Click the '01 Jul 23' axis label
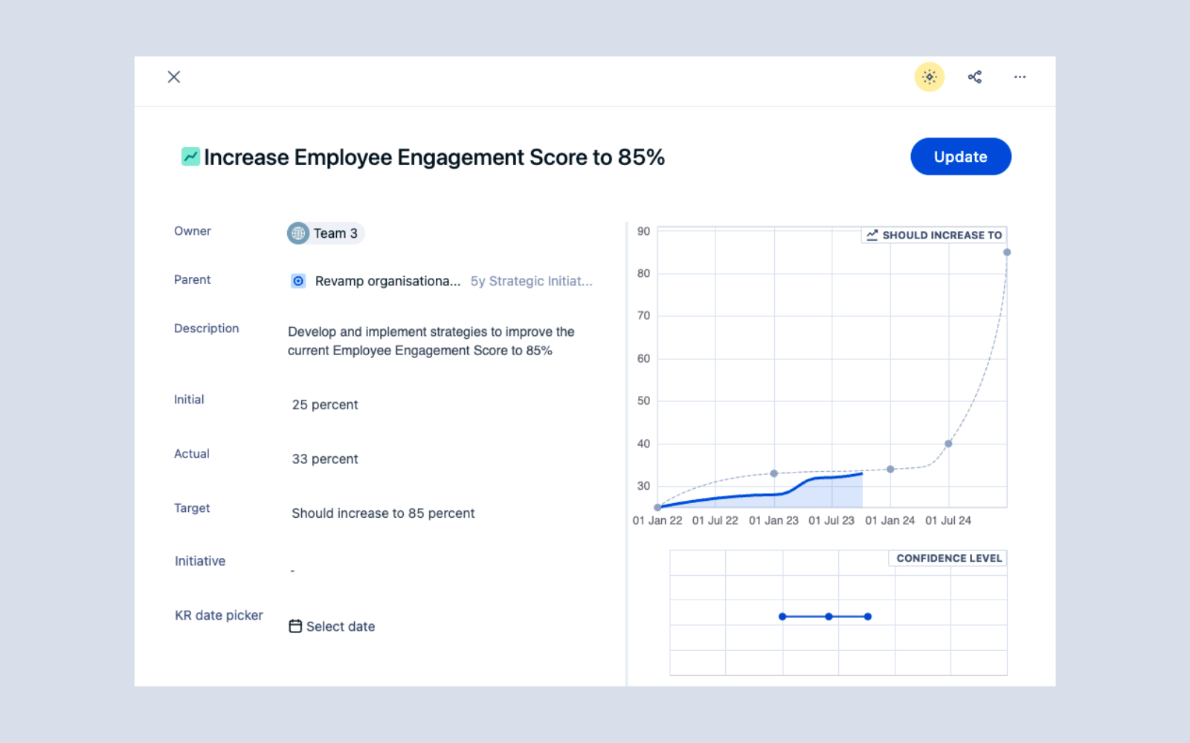1190x743 pixels. (832, 520)
